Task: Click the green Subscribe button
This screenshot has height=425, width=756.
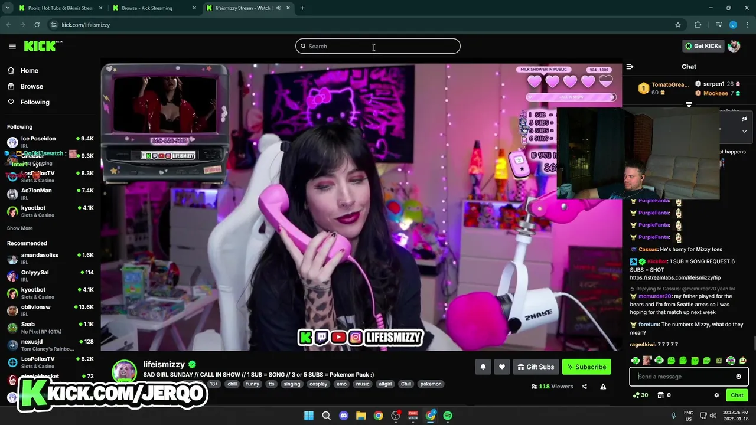Action: (x=586, y=367)
